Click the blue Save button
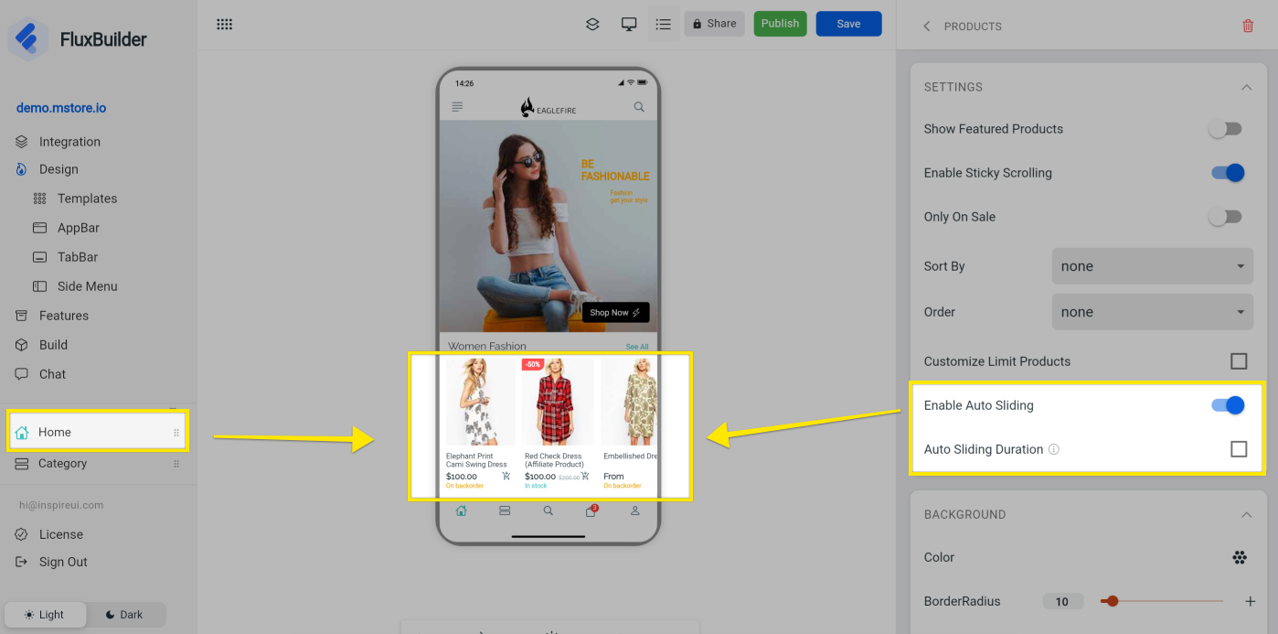1278x634 pixels. click(x=848, y=24)
